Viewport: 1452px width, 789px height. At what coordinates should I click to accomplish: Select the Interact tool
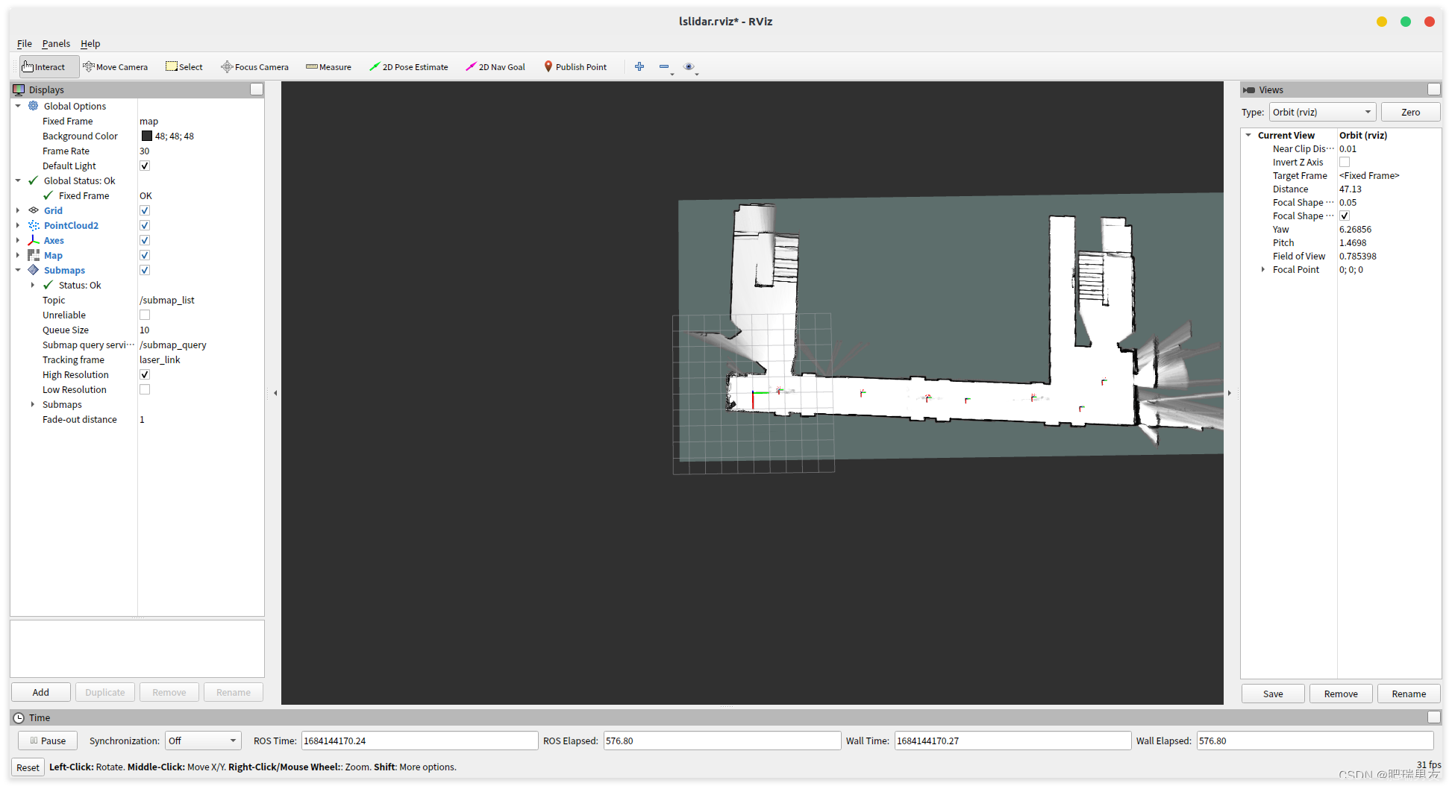click(48, 67)
